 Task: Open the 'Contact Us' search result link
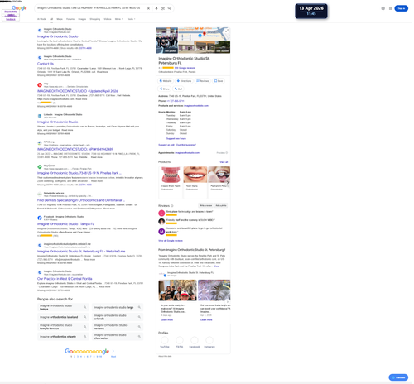click(46, 64)
